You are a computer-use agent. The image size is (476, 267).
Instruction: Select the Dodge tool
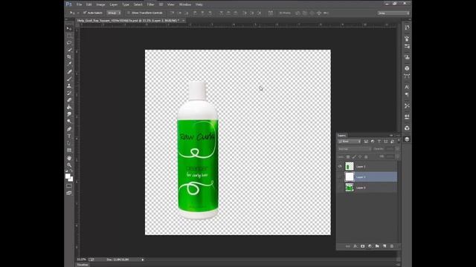[x=69, y=121]
